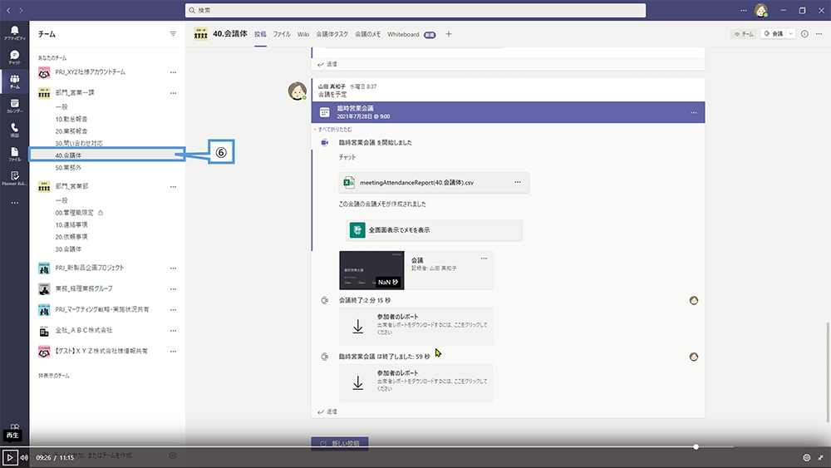The height and width of the screenshot is (468, 831).
Task: Select the 40.会議体 channel
Action: tap(107, 155)
